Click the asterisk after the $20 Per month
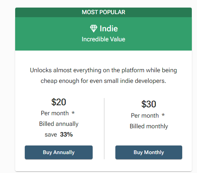This screenshot has width=197, height=173. point(73,113)
